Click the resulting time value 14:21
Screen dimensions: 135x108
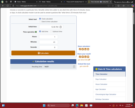[46, 67]
